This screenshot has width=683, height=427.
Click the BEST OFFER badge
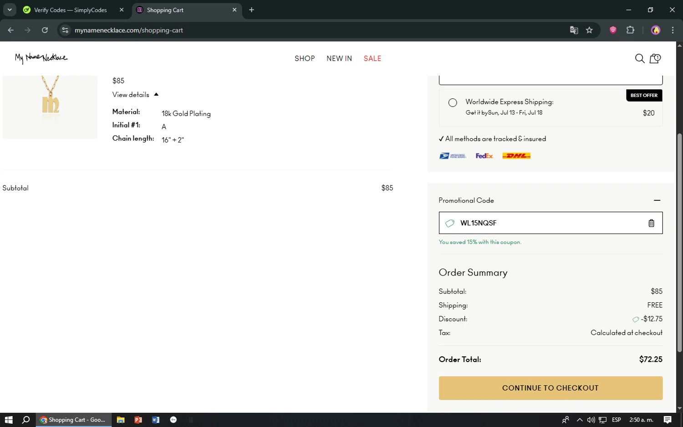[644, 95]
